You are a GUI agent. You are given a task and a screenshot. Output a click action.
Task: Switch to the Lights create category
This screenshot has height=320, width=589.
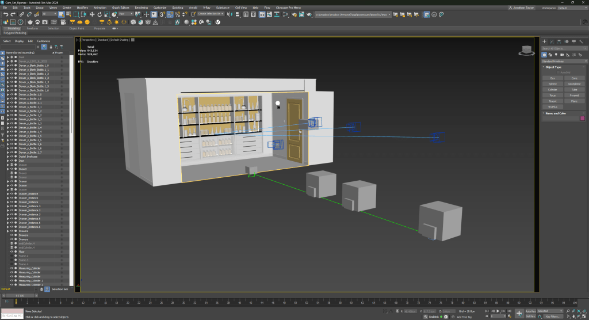pyautogui.click(x=557, y=54)
